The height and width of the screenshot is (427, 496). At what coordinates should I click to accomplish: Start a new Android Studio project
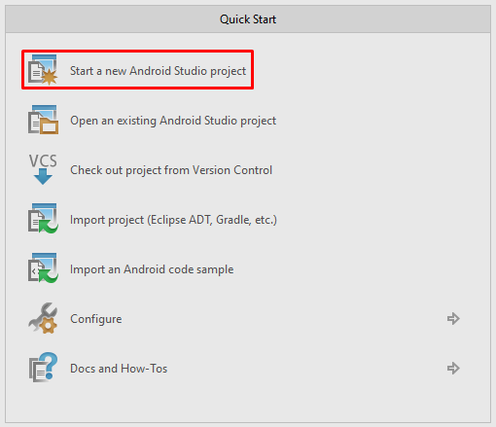pyautogui.click(x=158, y=71)
